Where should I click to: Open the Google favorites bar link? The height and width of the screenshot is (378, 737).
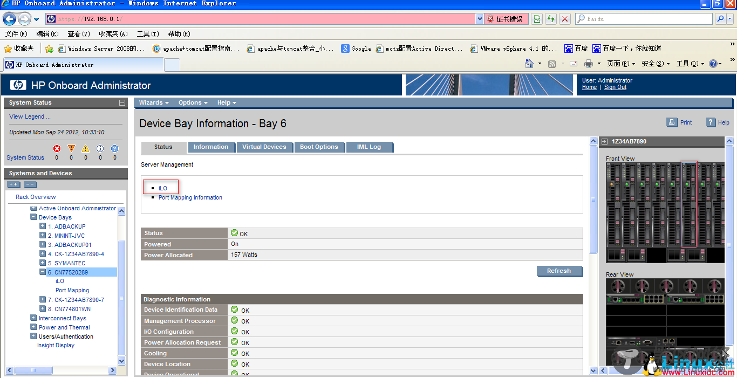click(356, 49)
